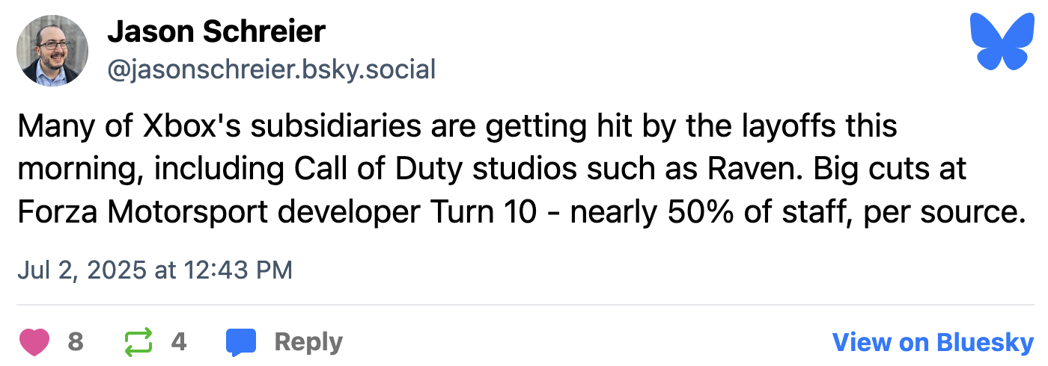Click the Jul 2, 2025 timestamp
This screenshot has height=366, width=1048.
coord(155,270)
